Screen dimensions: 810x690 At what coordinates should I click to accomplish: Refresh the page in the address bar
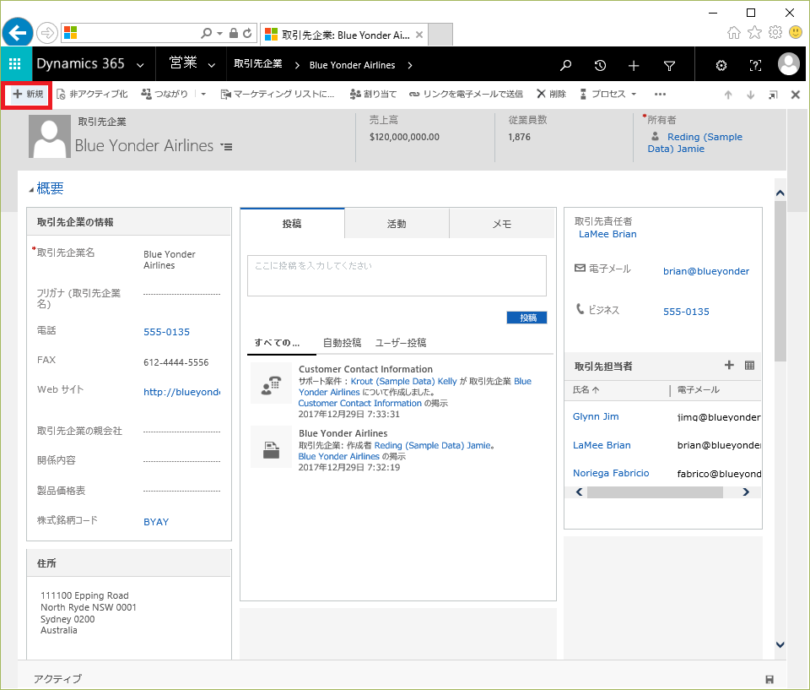point(247,34)
